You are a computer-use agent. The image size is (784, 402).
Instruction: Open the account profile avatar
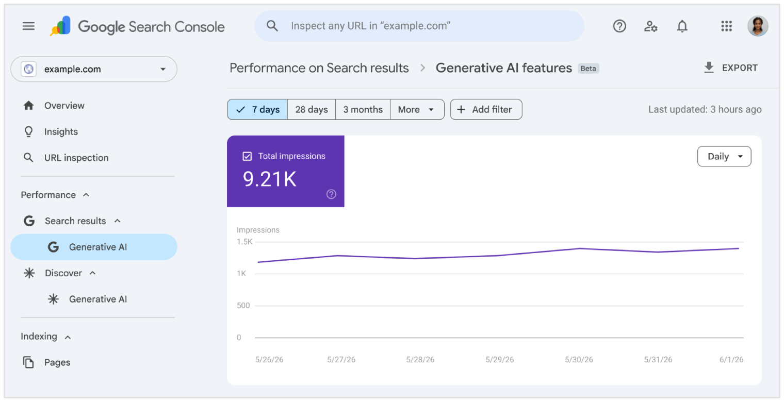[x=758, y=26]
